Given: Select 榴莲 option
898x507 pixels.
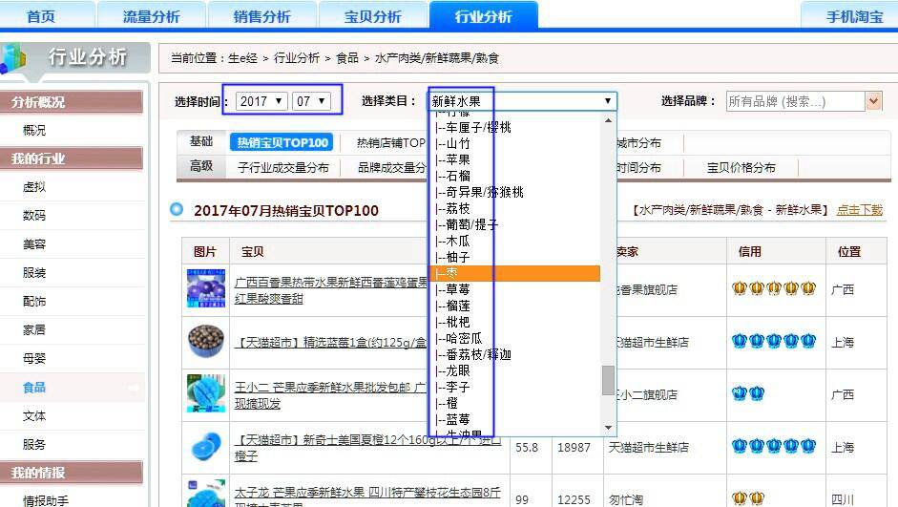Looking at the screenshot, I should (x=515, y=306).
